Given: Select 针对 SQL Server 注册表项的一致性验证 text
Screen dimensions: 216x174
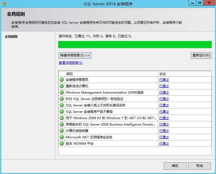Looking at the screenshot, I should [x=95, y=99].
